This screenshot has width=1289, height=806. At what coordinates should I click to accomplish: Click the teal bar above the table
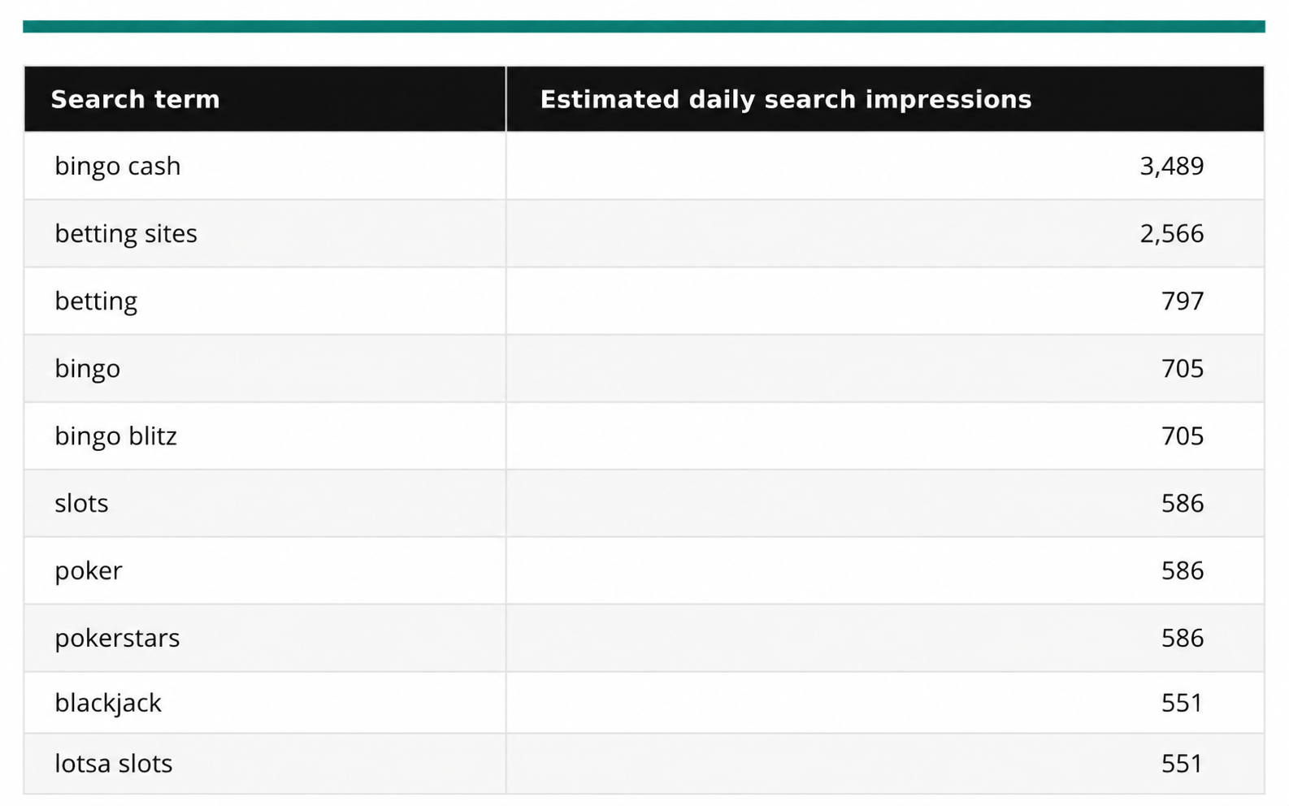[x=644, y=27]
